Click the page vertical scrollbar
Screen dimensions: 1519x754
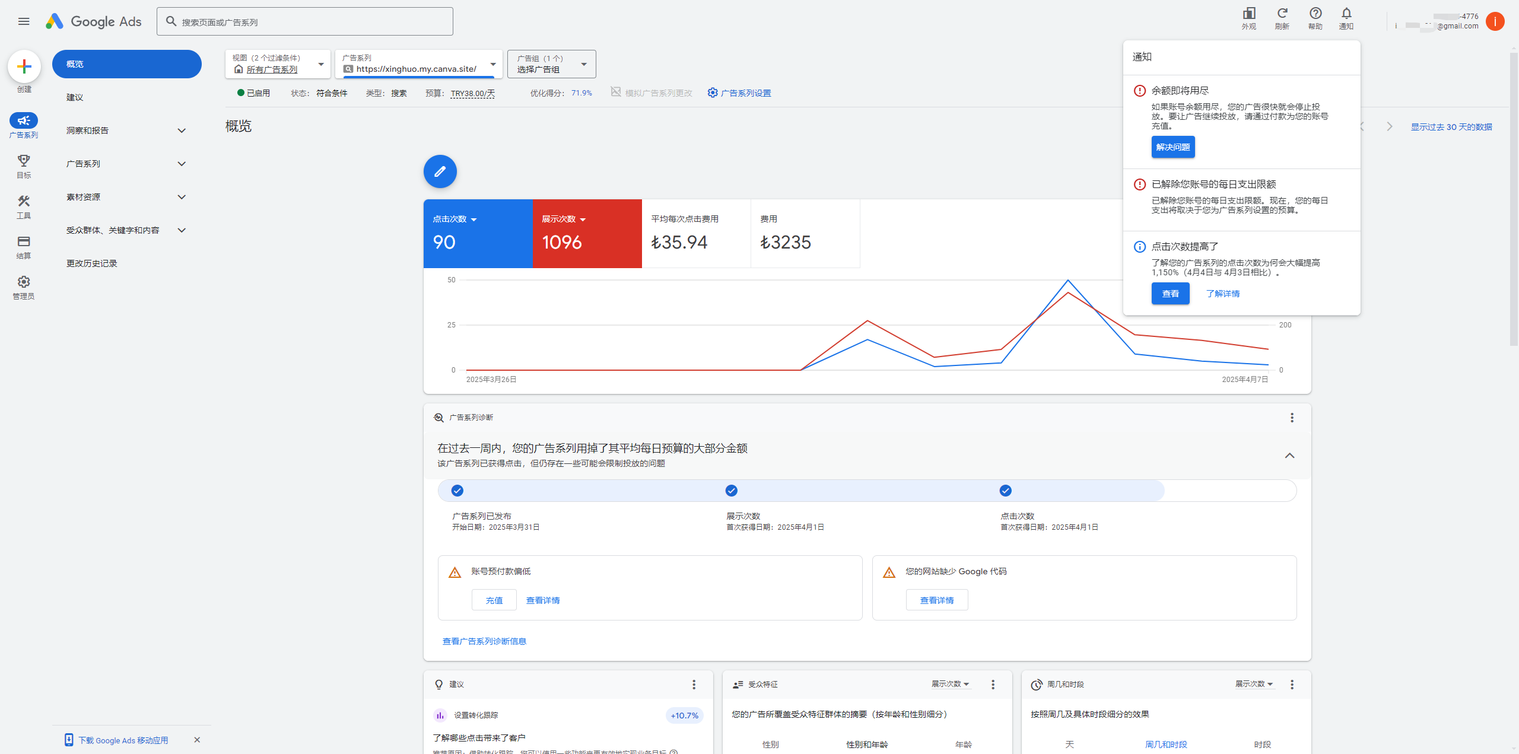click(x=1514, y=199)
